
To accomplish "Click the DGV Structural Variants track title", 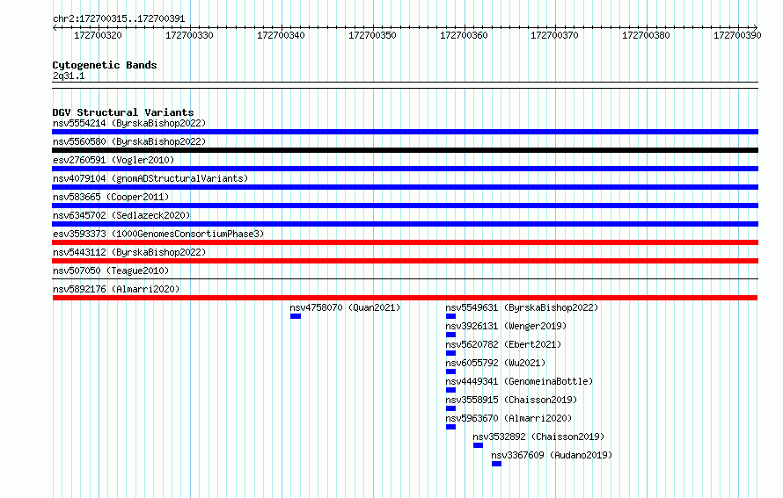I will coord(123,112).
